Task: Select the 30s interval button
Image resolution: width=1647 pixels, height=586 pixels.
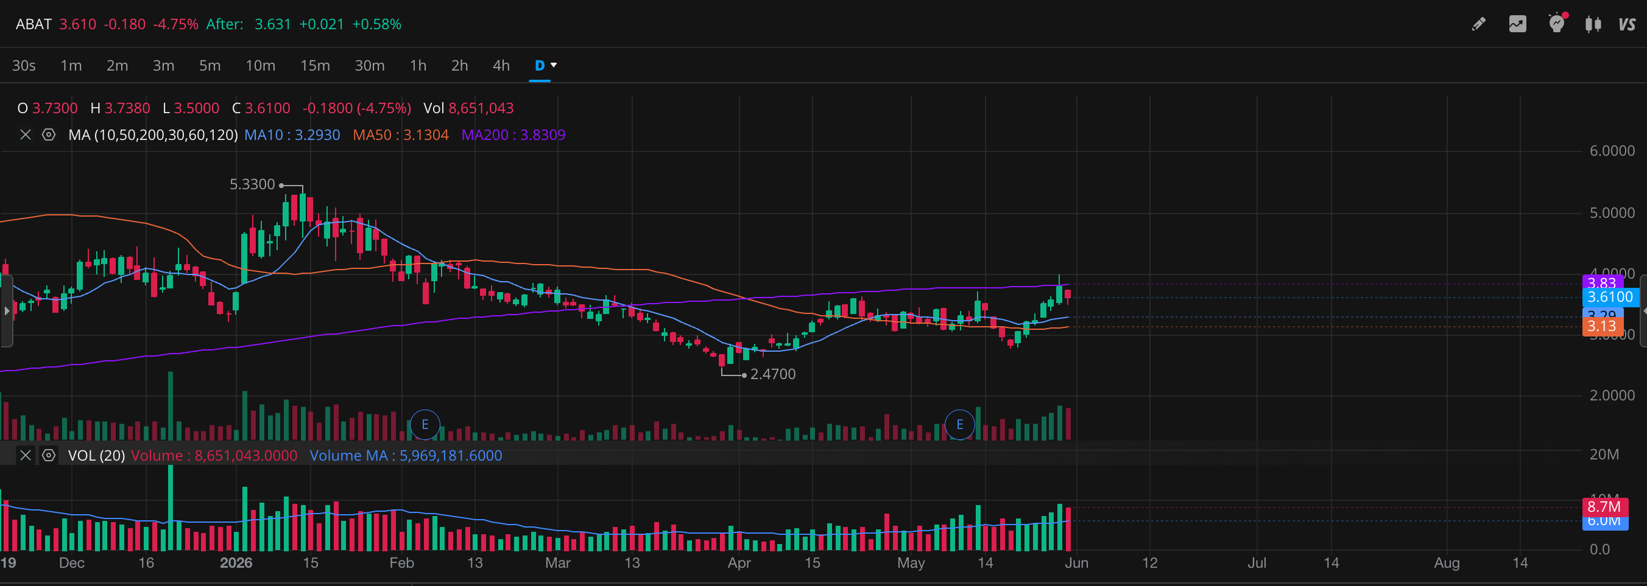Action: 24,65
